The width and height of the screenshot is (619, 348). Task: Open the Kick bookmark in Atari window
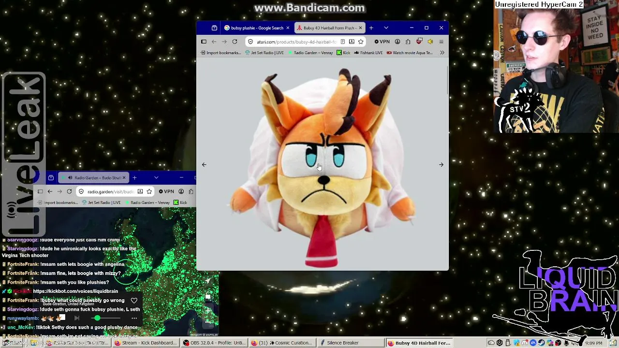[x=343, y=53]
